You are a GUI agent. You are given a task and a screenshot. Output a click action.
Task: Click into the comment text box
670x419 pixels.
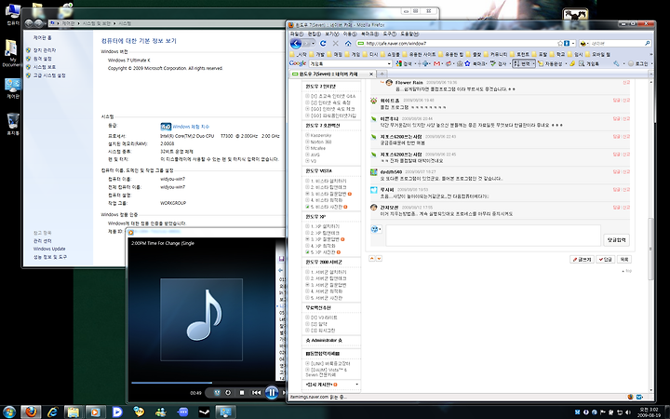coord(493,236)
